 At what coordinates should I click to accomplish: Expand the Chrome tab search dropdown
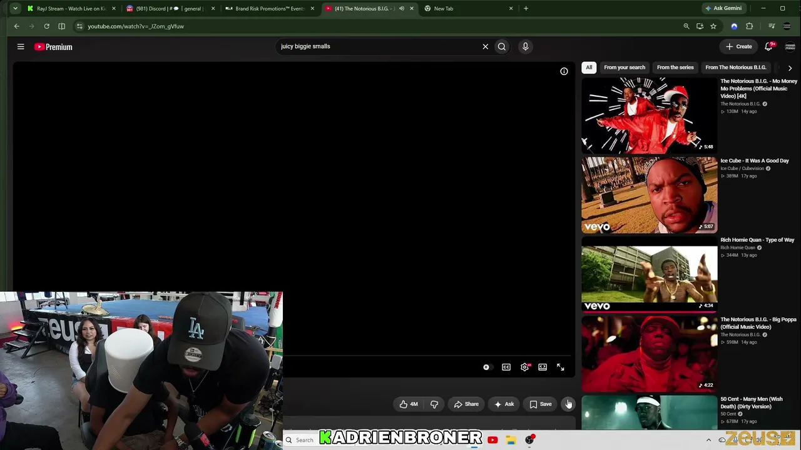click(15, 9)
